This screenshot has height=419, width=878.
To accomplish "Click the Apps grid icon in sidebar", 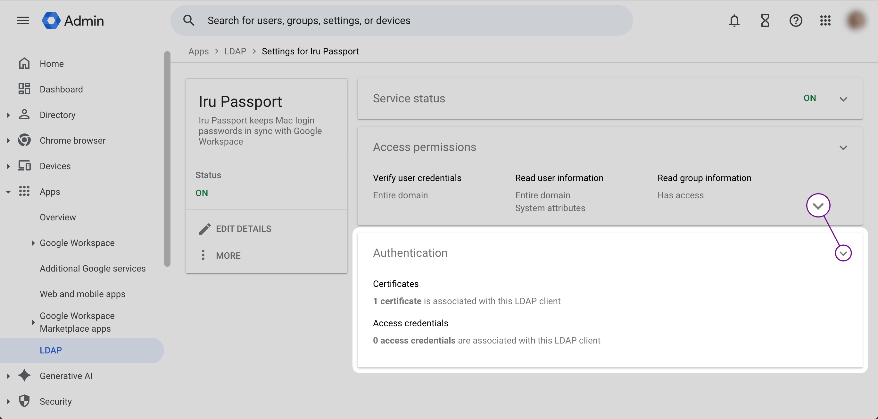I will [24, 191].
